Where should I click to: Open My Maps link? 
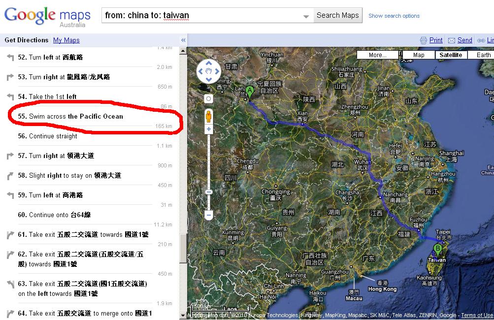(x=66, y=40)
